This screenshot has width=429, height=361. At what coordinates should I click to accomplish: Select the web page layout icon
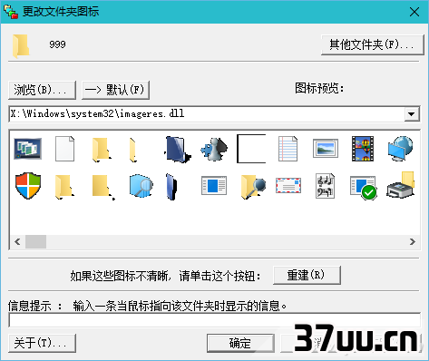214,186
